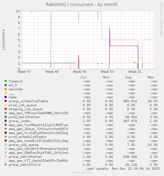Click the y-axis value 5 label

[x=19, y=40]
